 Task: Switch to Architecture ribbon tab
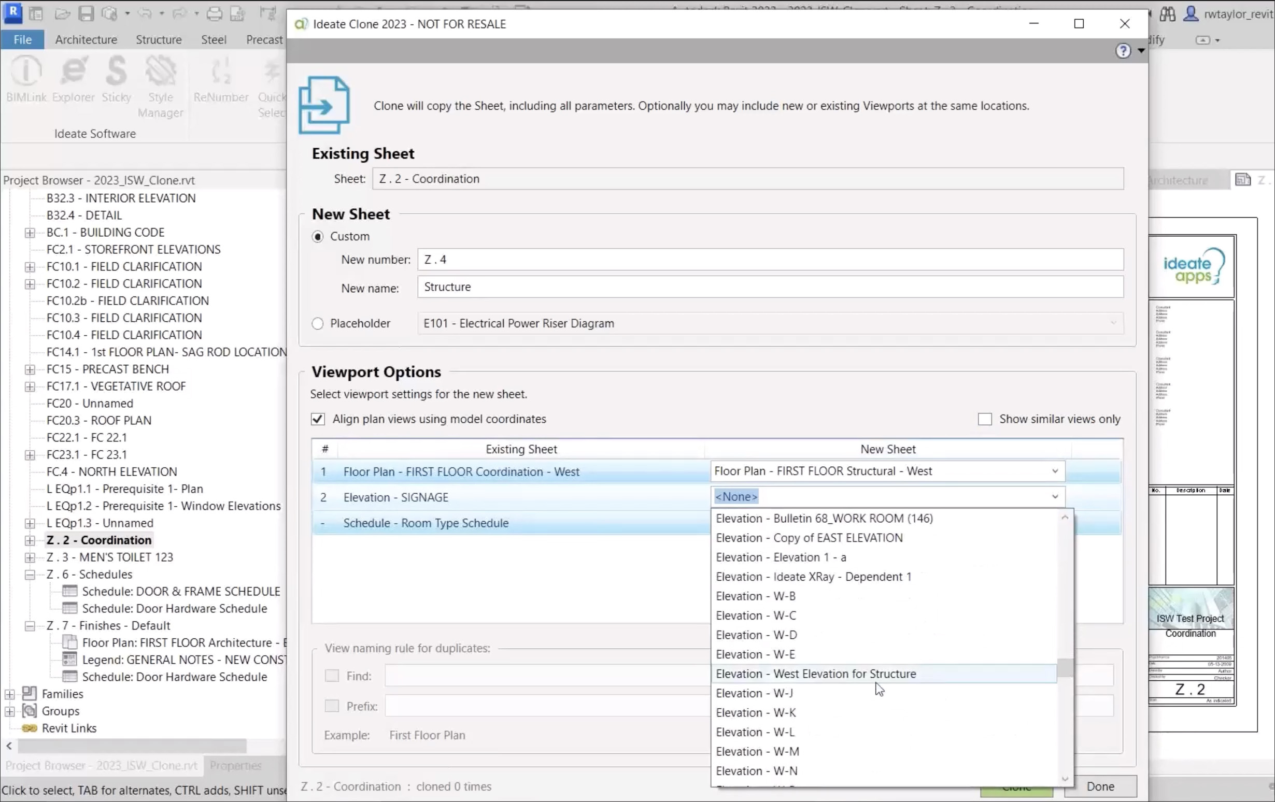tap(86, 40)
